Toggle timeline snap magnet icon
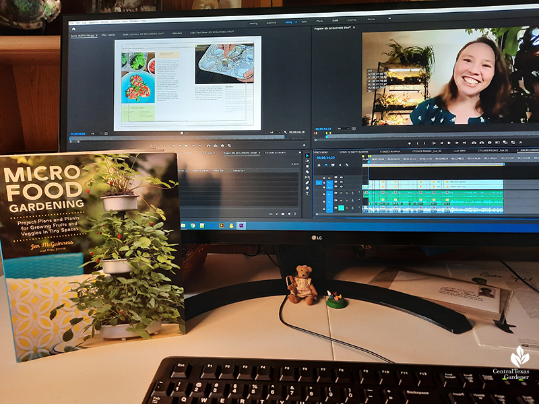This screenshot has width=539, height=404. [x=326, y=165]
